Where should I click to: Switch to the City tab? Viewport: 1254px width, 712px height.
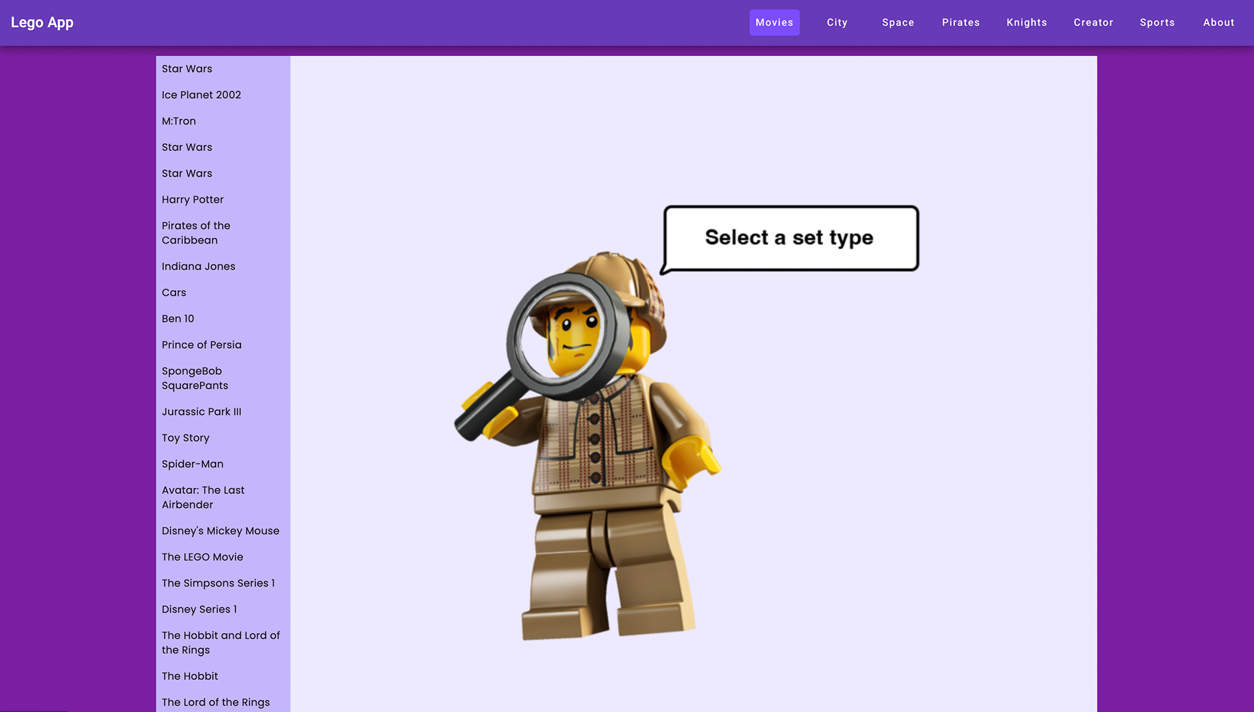coord(837,22)
